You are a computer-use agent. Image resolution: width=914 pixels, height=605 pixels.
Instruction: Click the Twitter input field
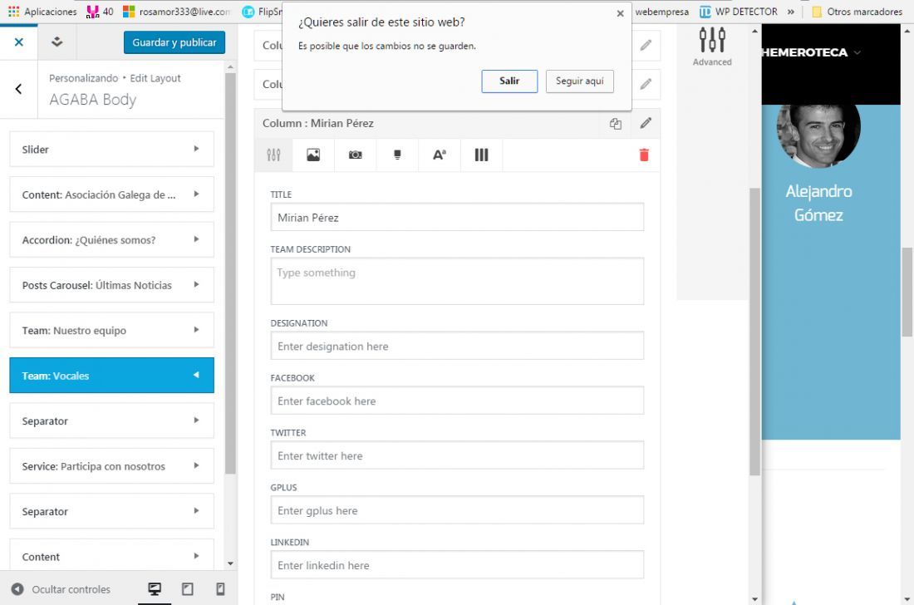coord(457,455)
